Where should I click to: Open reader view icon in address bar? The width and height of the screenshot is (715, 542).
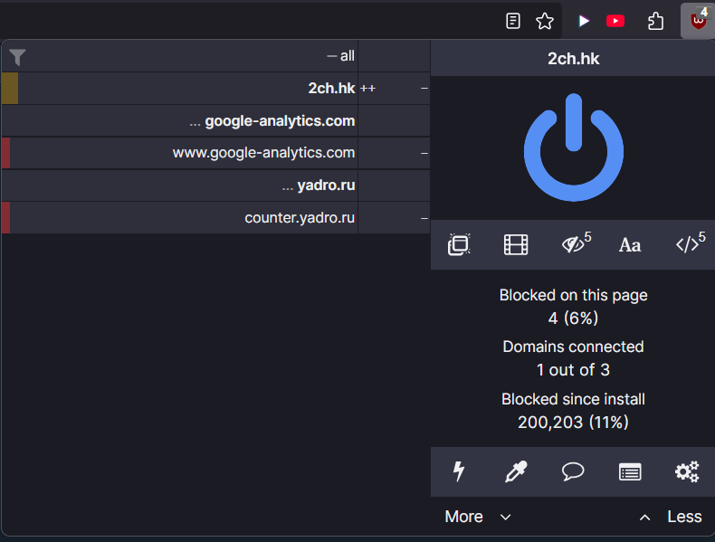[x=513, y=21]
